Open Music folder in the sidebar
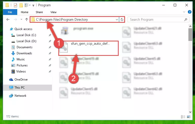This screenshot has width=195, height=124. pyautogui.click(x=21, y=59)
